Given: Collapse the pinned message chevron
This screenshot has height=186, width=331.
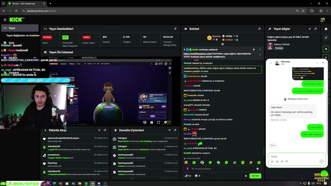Looking at the screenshot, I should click(x=260, y=55).
